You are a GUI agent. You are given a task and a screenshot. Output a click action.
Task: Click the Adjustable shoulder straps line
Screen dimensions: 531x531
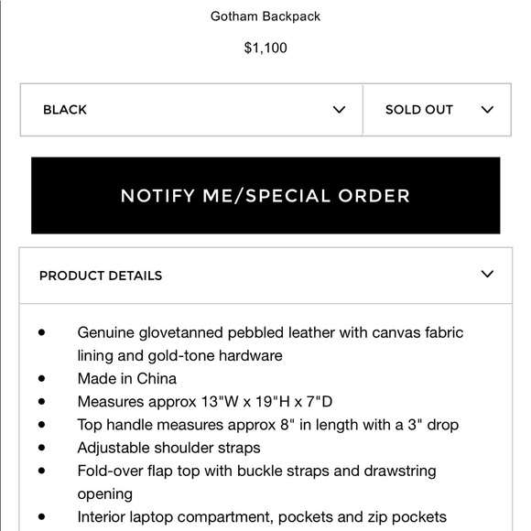pyautogui.click(x=168, y=448)
